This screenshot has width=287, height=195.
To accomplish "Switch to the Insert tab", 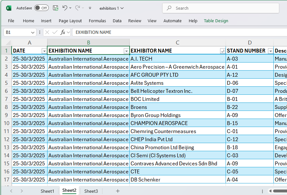I will pyautogui.click(x=46, y=21).
